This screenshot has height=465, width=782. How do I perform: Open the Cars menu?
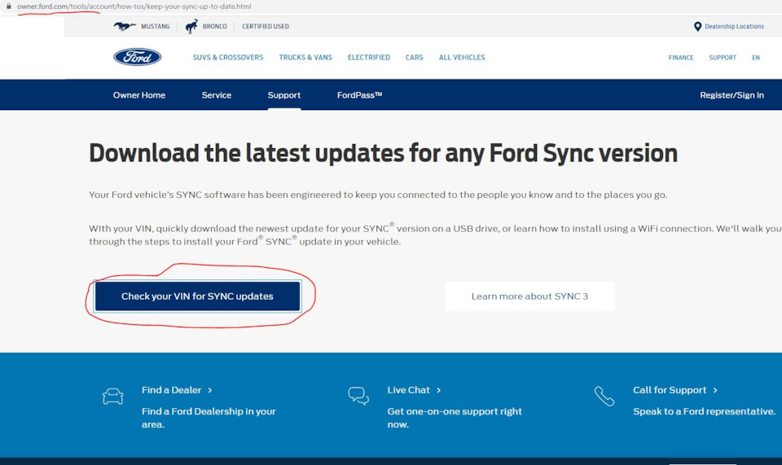414,57
